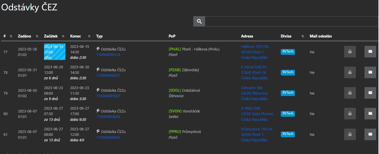Sort table by # column
The height and width of the screenshot is (154, 379).
(x=11, y=36)
